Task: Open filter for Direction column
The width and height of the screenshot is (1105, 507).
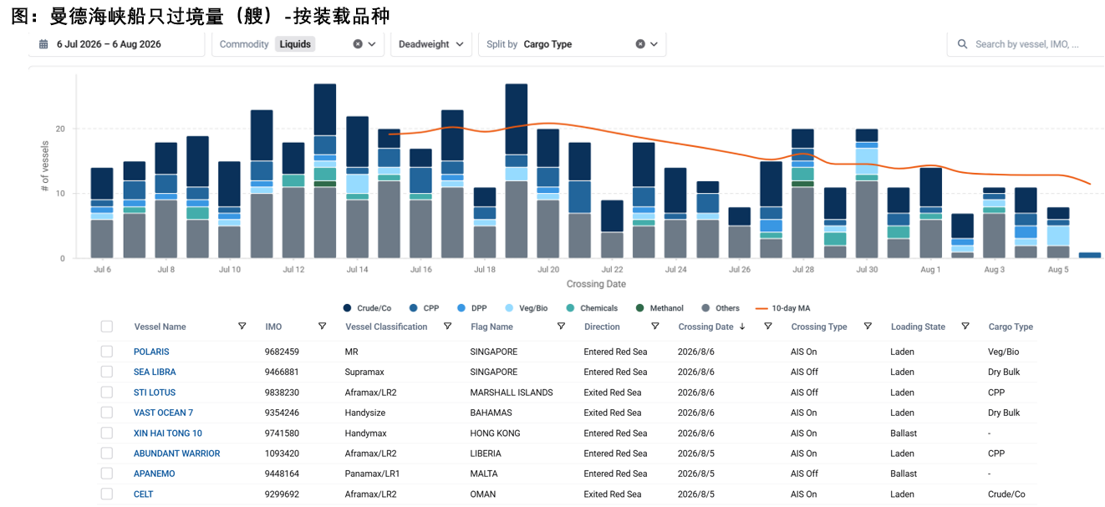Action: tap(654, 327)
